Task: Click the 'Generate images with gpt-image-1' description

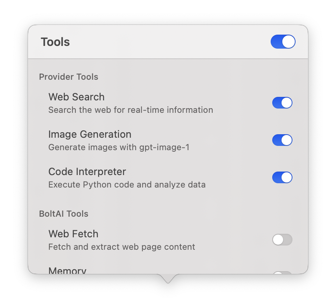Action: pyautogui.click(x=119, y=147)
